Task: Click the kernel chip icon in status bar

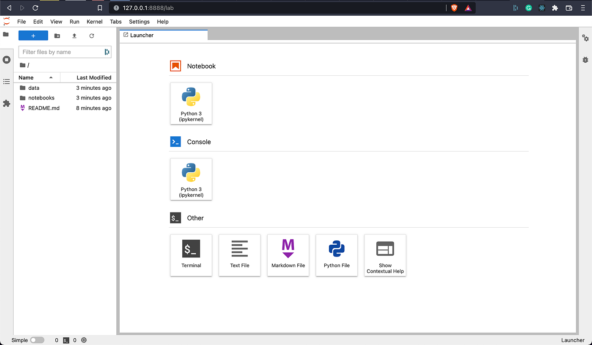Action: click(84, 340)
